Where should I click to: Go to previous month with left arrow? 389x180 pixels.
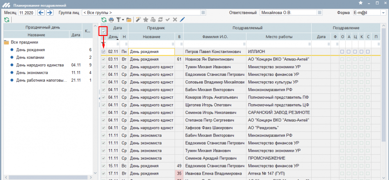click(41, 13)
